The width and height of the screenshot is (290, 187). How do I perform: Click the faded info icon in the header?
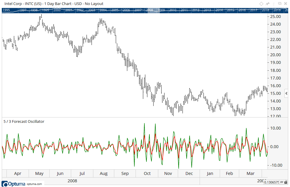click(x=274, y=4)
